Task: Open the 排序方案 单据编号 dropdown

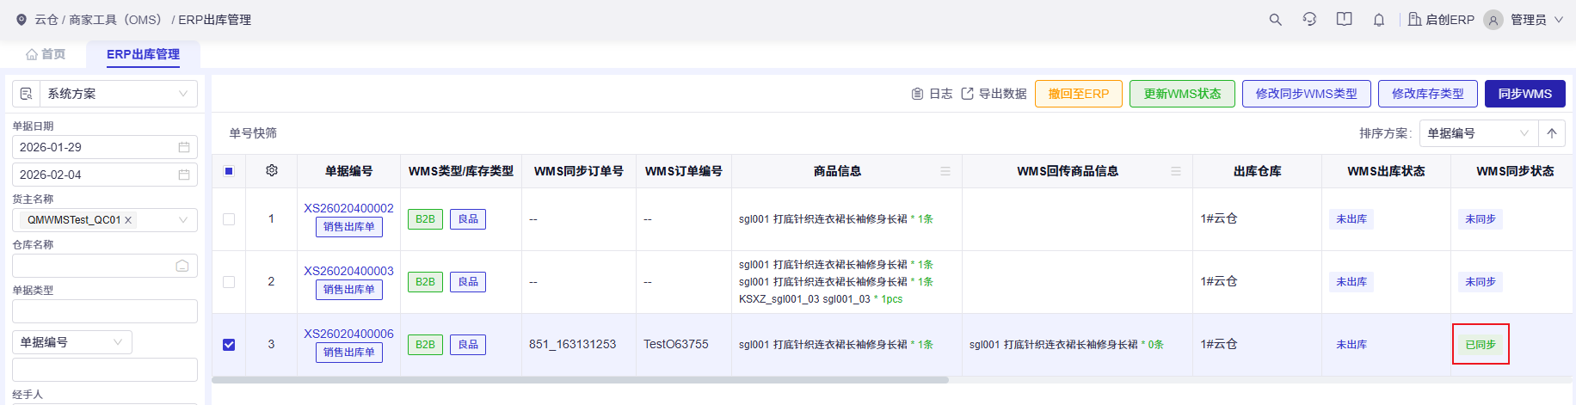Action: [x=1478, y=133]
